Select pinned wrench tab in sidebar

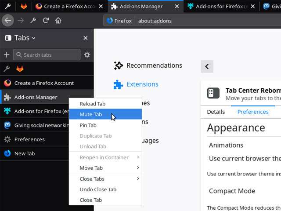coord(7,69)
